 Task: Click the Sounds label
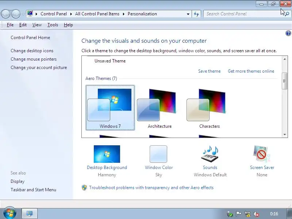click(x=210, y=168)
